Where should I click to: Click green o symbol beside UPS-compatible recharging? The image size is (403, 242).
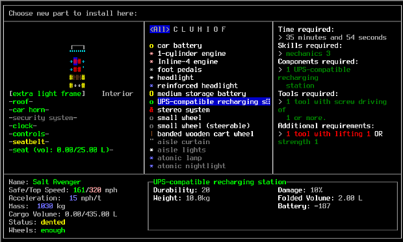tap(151, 102)
